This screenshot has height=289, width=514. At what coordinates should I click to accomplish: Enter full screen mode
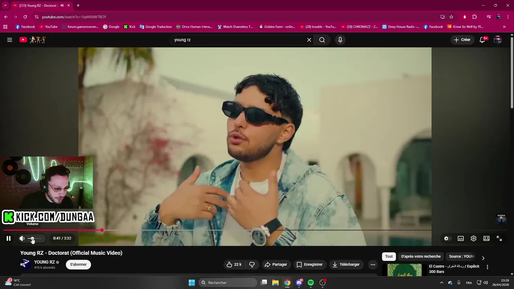click(499, 238)
